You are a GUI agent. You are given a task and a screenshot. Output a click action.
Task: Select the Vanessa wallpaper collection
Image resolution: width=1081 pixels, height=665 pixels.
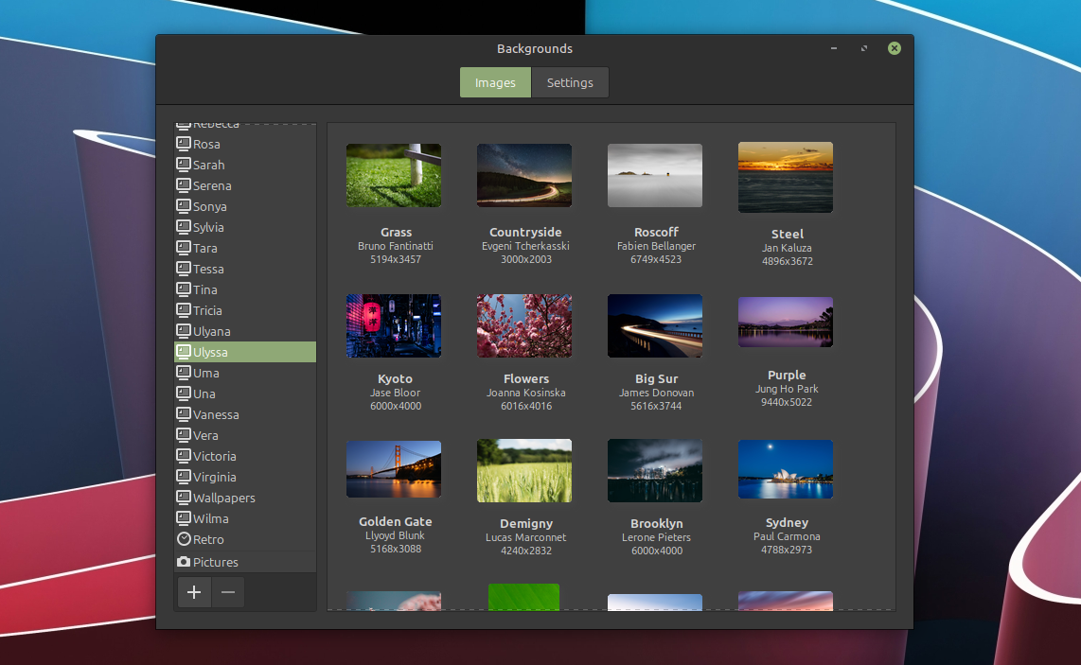coord(216,414)
